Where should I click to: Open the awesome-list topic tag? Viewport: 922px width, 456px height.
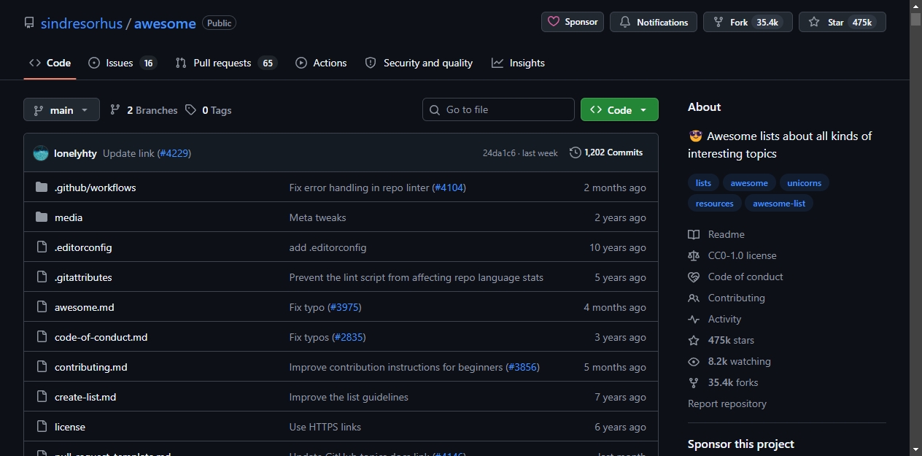point(779,204)
